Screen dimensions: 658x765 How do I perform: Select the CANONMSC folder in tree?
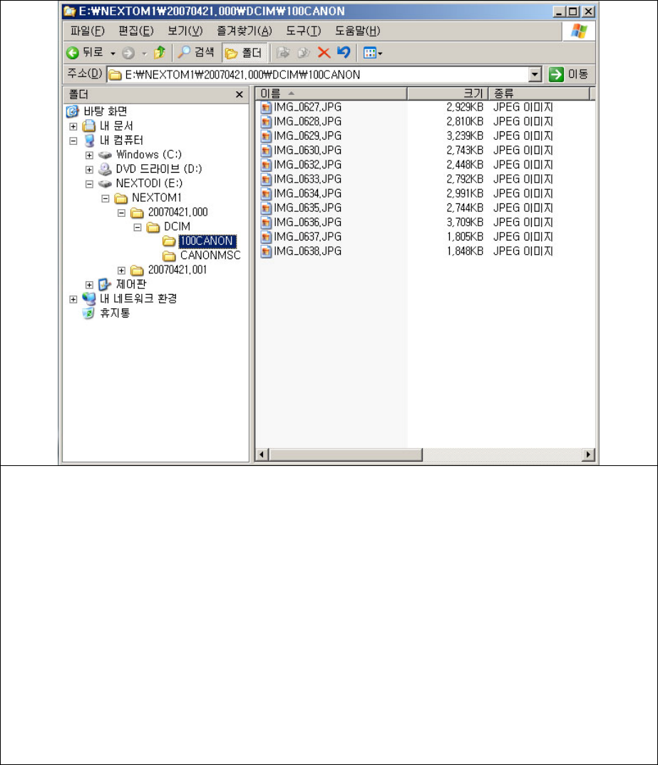click(x=210, y=255)
